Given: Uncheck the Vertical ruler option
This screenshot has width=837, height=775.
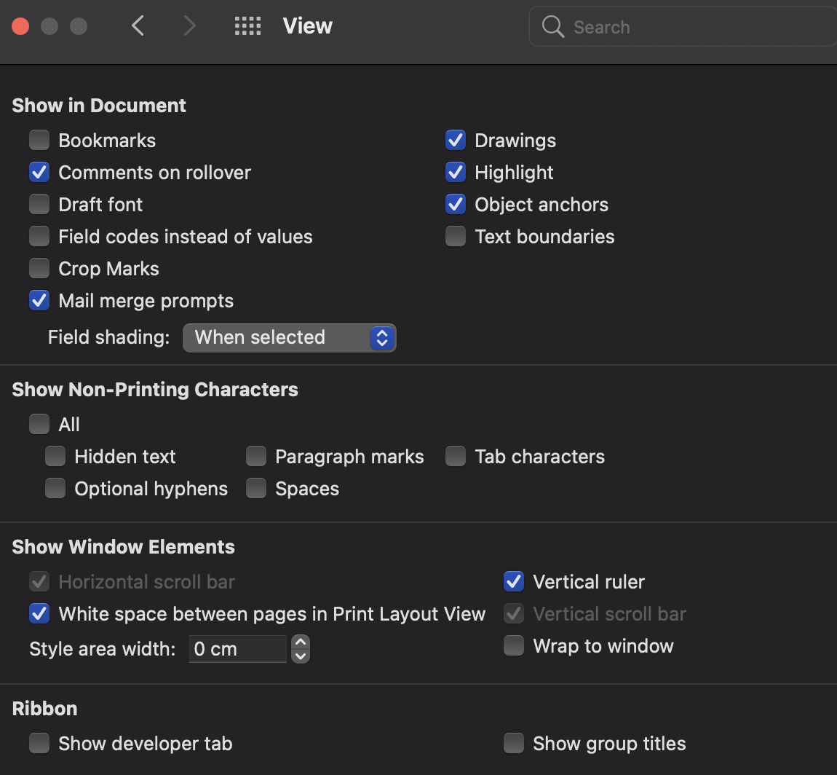Looking at the screenshot, I should (514, 581).
